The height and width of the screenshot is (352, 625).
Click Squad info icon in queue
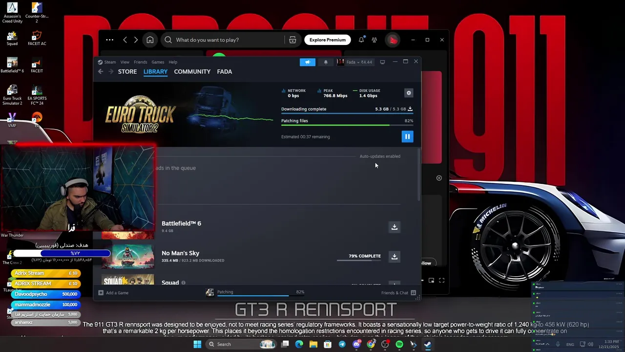pyautogui.click(x=184, y=283)
